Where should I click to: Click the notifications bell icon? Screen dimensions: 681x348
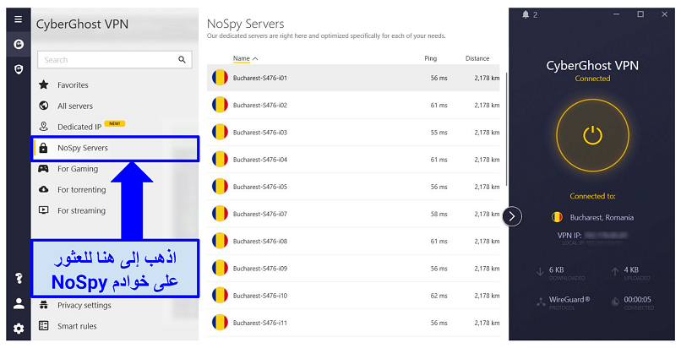tap(526, 14)
